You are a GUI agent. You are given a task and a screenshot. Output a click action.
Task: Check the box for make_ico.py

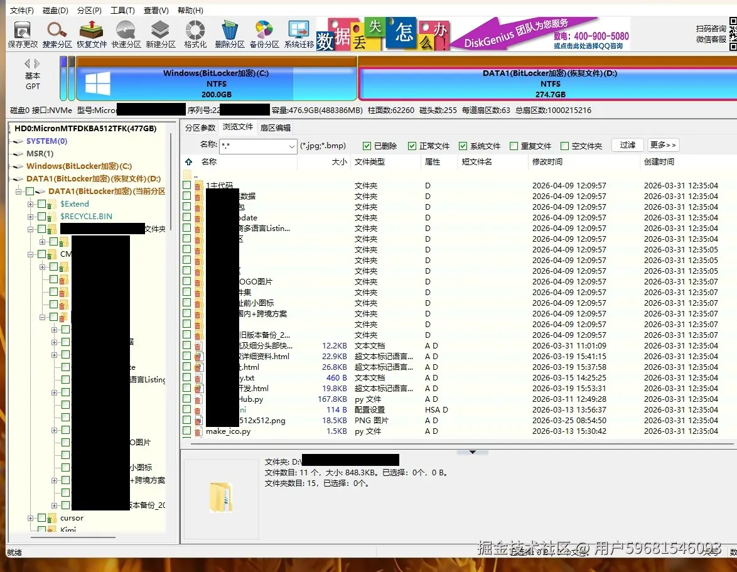click(x=186, y=431)
